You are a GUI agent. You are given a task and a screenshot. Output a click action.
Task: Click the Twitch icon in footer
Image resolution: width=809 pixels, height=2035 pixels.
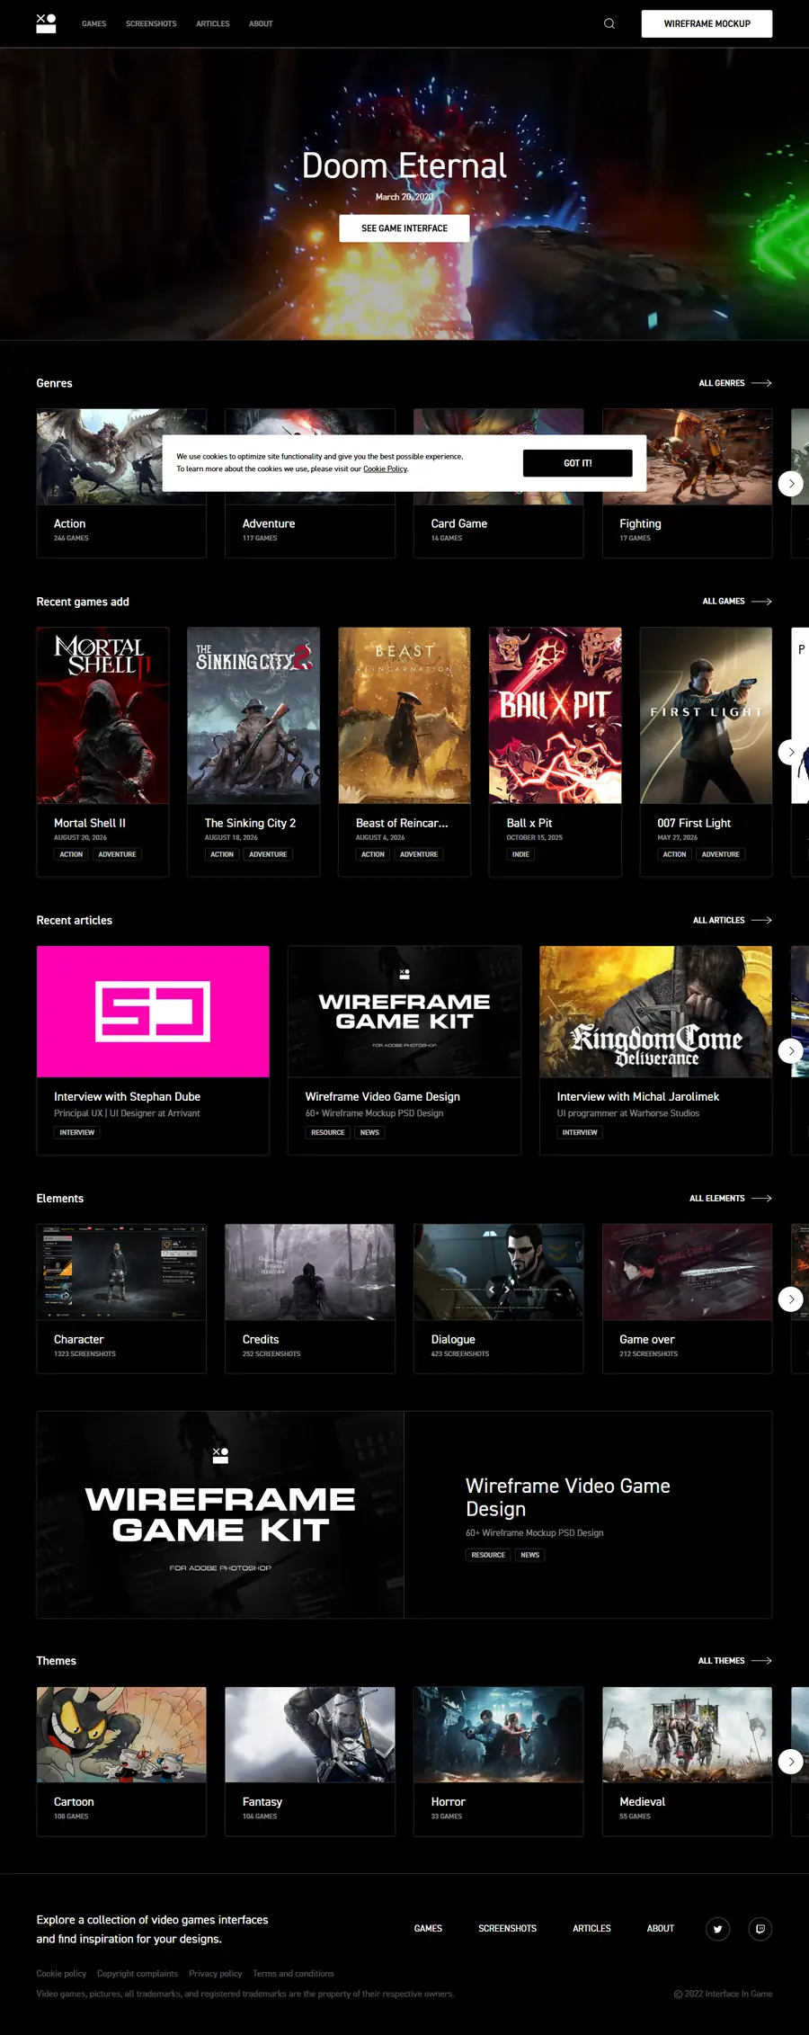coord(760,1928)
